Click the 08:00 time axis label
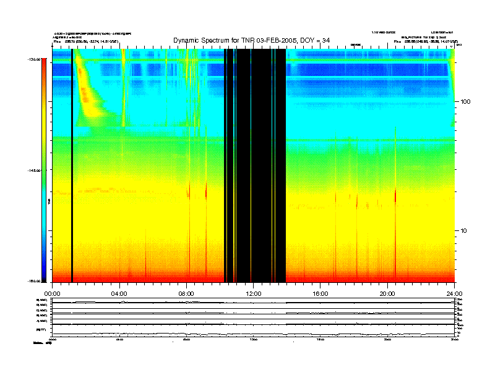This screenshot has width=490, height=378. (x=186, y=294)
